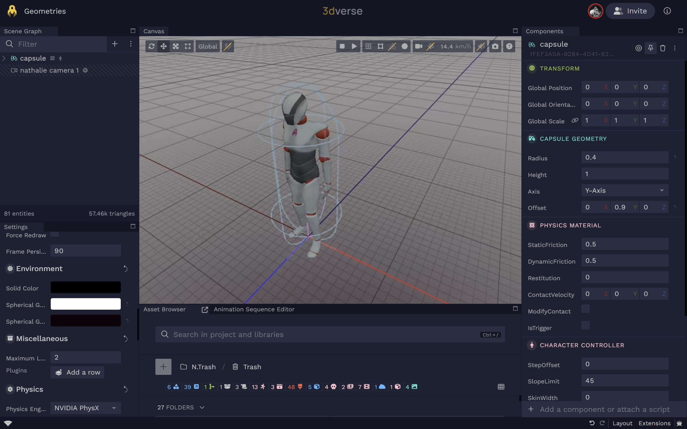The height and width of the screenshot is (429, 687).
Task: Click the Radius input field
Action: pyautogui.click(x=624, y=157)
